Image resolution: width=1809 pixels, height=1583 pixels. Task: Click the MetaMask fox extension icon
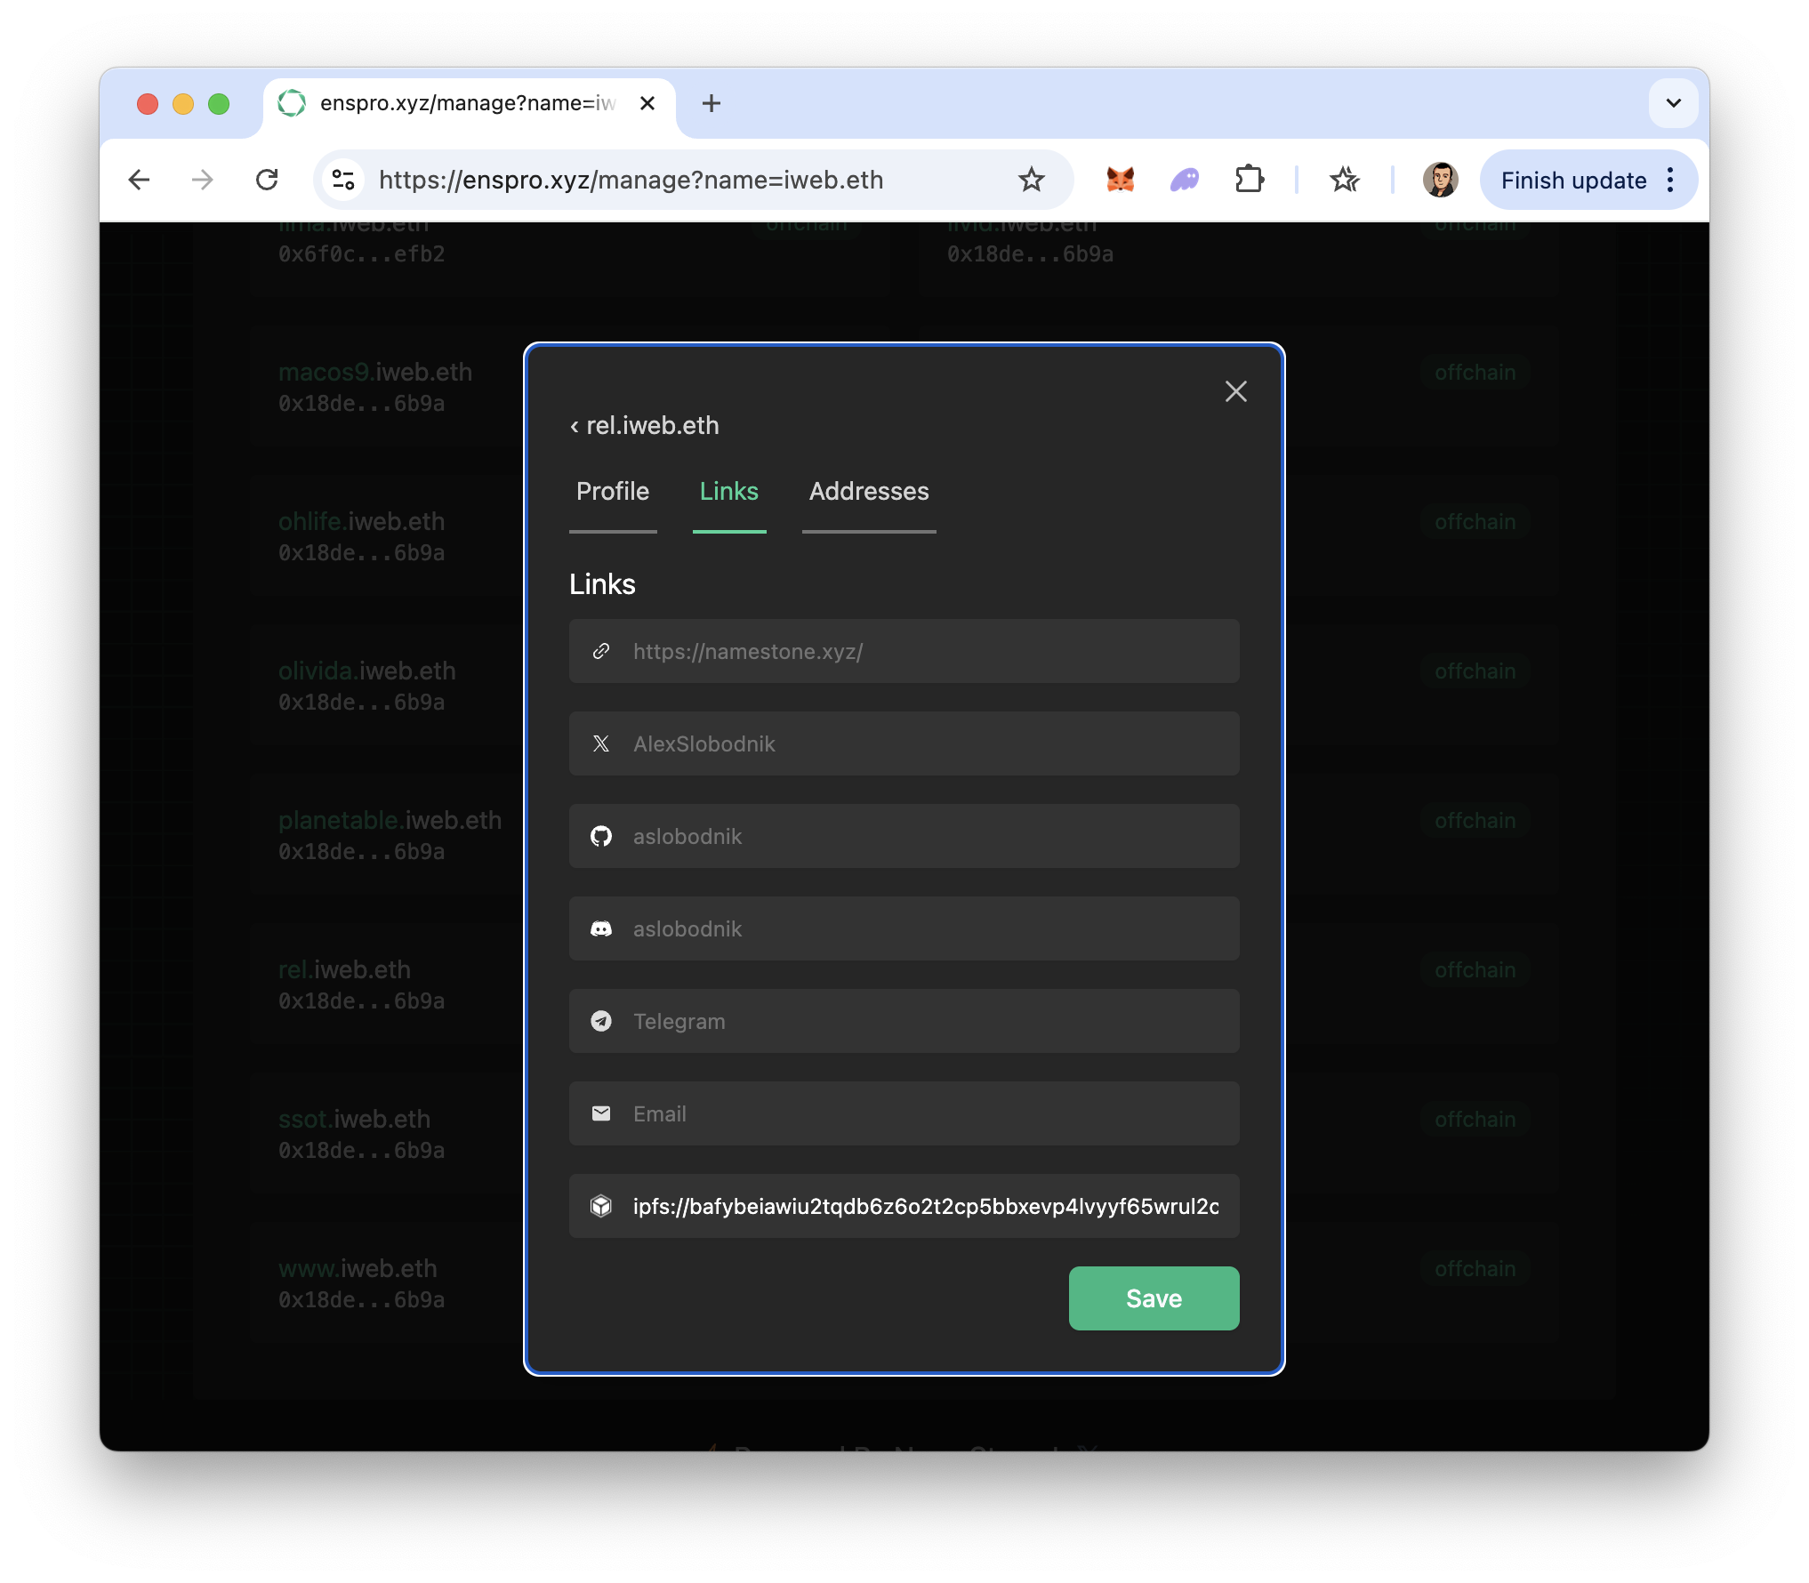pyautogui.click(x=1120, y=180)
